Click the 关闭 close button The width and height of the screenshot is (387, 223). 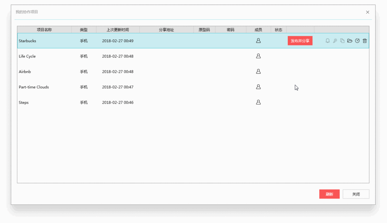356,194
